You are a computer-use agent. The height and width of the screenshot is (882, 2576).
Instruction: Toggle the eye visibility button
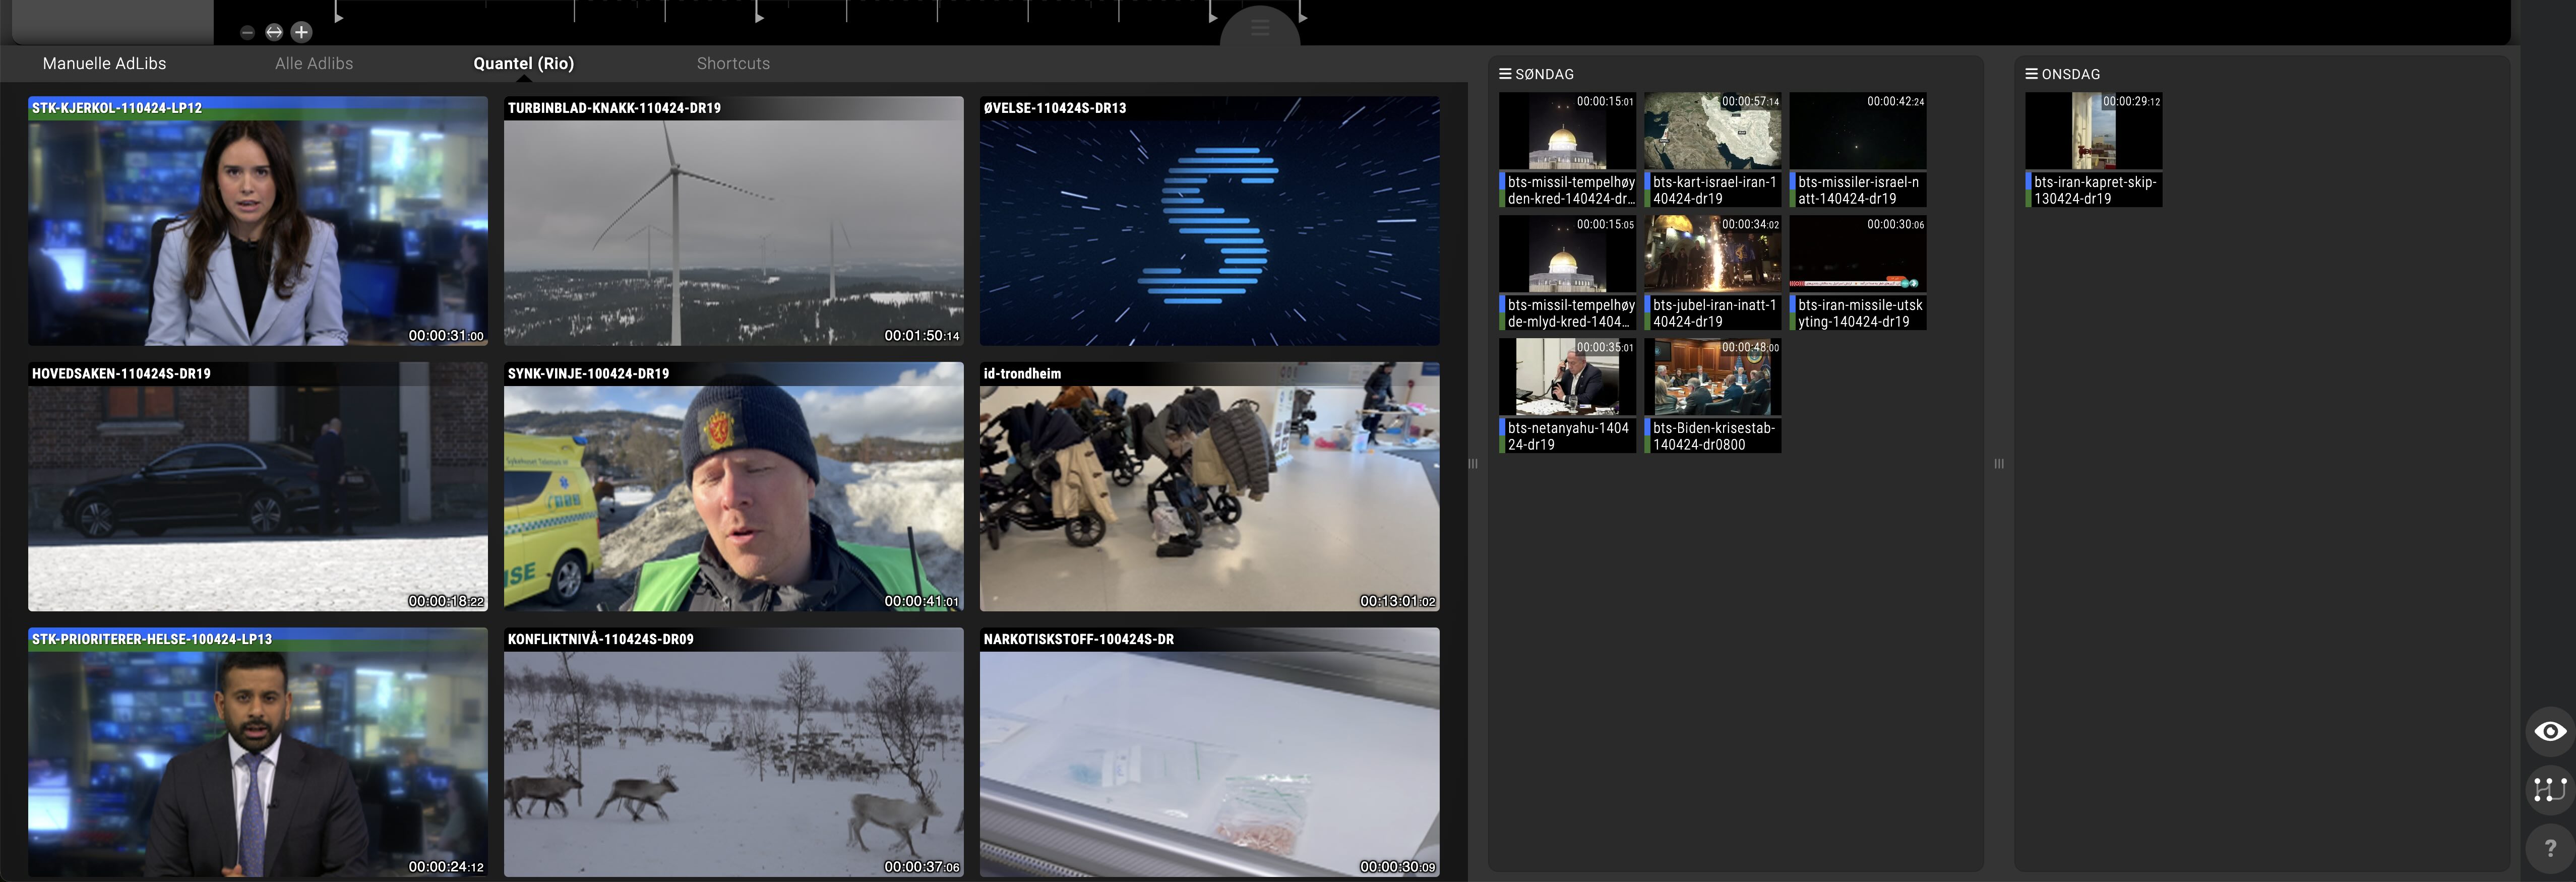2549,731
